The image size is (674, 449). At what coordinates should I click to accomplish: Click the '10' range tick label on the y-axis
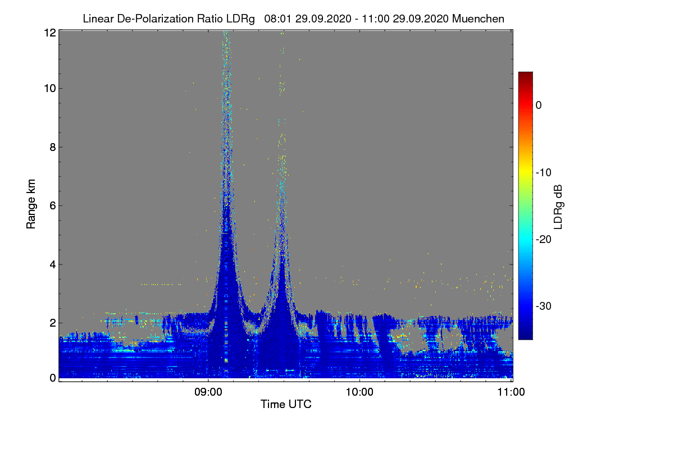click(x=49, y=88)
